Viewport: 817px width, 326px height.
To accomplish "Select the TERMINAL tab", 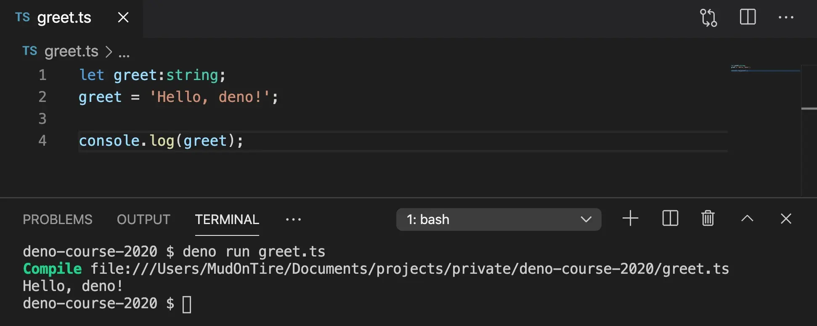I will tap(227, 219).
